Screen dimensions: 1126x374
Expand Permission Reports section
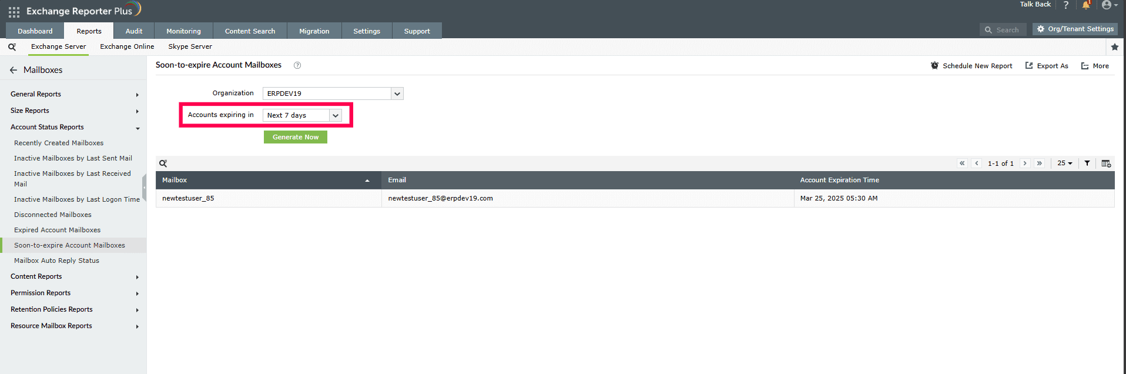click(73, 293)
